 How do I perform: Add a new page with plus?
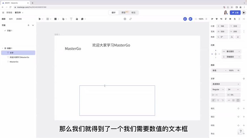(x=28, y=25)
